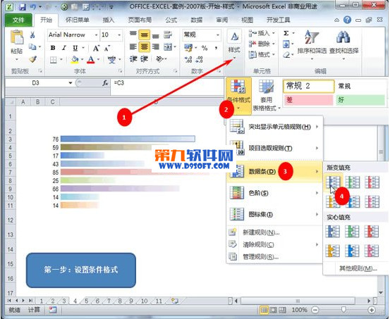Click the fx insert function icon
This screenshot has height=319, width=390.
[105, 83]
